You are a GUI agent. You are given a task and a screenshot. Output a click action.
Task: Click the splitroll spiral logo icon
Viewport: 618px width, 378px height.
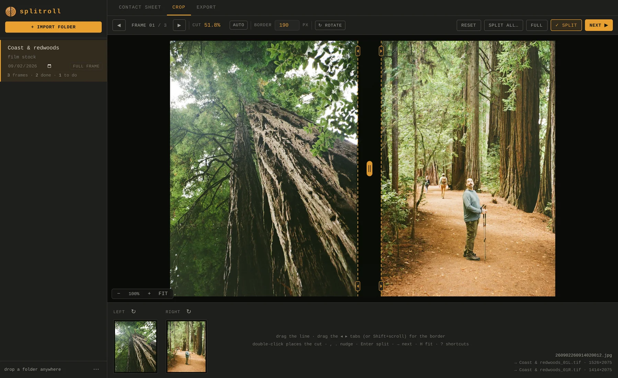[11, 11]
